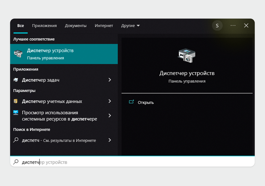Viewport: 265px width, 186px height.
Task: Click the Панель управления label in preview
Action: [x=187, y=81]
